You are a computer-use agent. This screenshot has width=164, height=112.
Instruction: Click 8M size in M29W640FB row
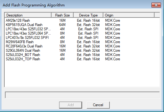point(62,42)
